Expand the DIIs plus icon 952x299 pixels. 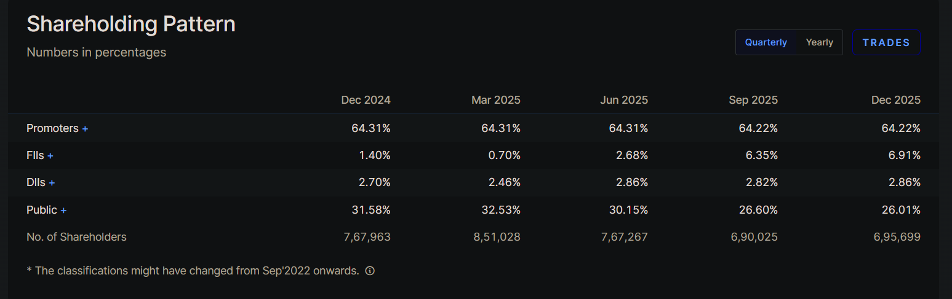[x=52, y=183]
